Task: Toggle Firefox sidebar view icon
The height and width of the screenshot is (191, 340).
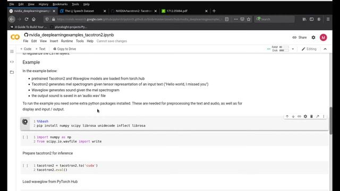Action: pyautogui.click(x=312, y=19)
